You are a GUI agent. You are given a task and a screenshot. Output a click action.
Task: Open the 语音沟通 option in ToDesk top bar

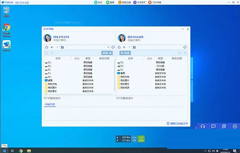(124, 2)
